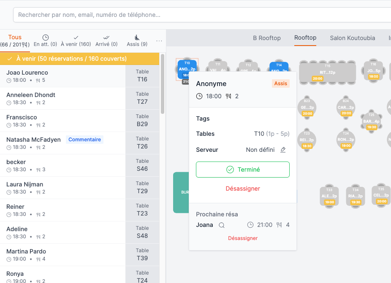Click the magnifier icon beside Joana

221,225
